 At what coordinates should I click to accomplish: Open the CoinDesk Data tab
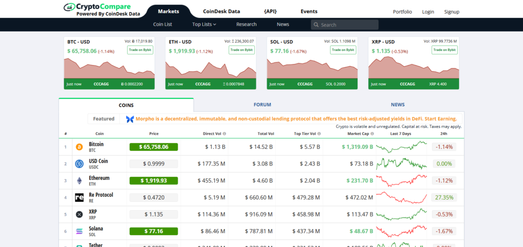point(222,11)
